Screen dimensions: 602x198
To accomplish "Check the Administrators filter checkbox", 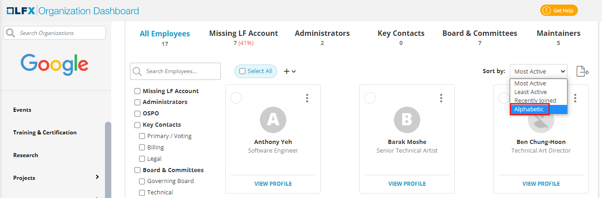I will [137, 102].
